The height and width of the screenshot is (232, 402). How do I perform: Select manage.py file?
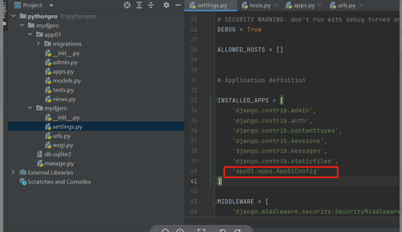59,163
